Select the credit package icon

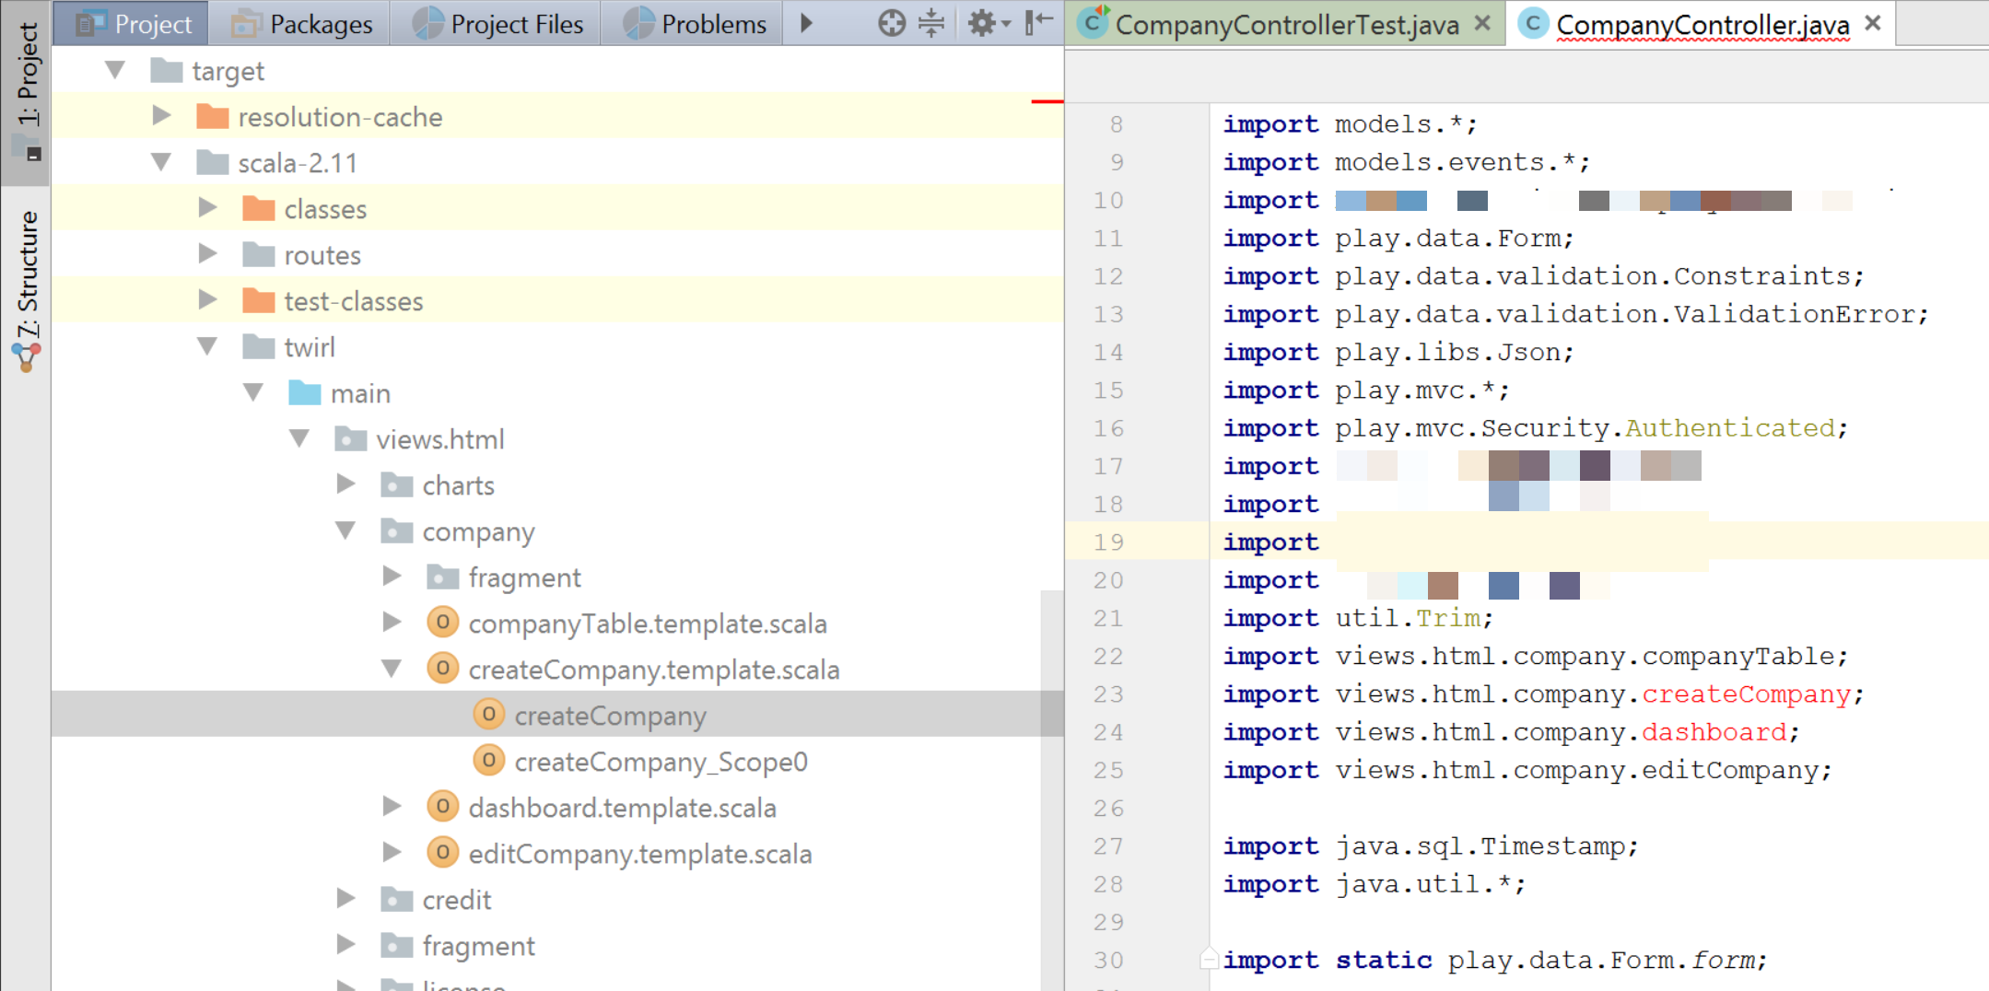point(396,899)
